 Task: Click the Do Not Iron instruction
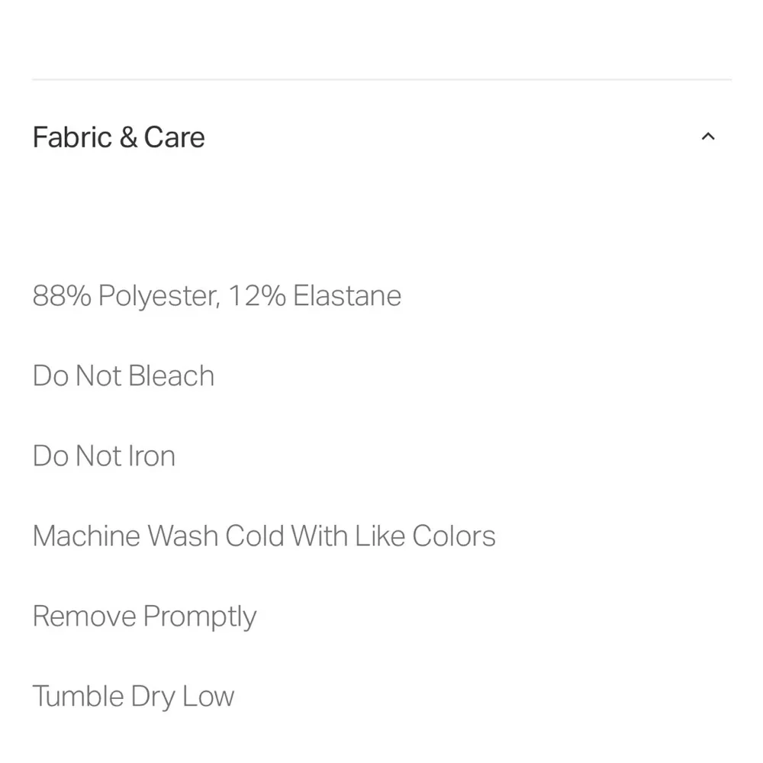(x=104, y=456)
